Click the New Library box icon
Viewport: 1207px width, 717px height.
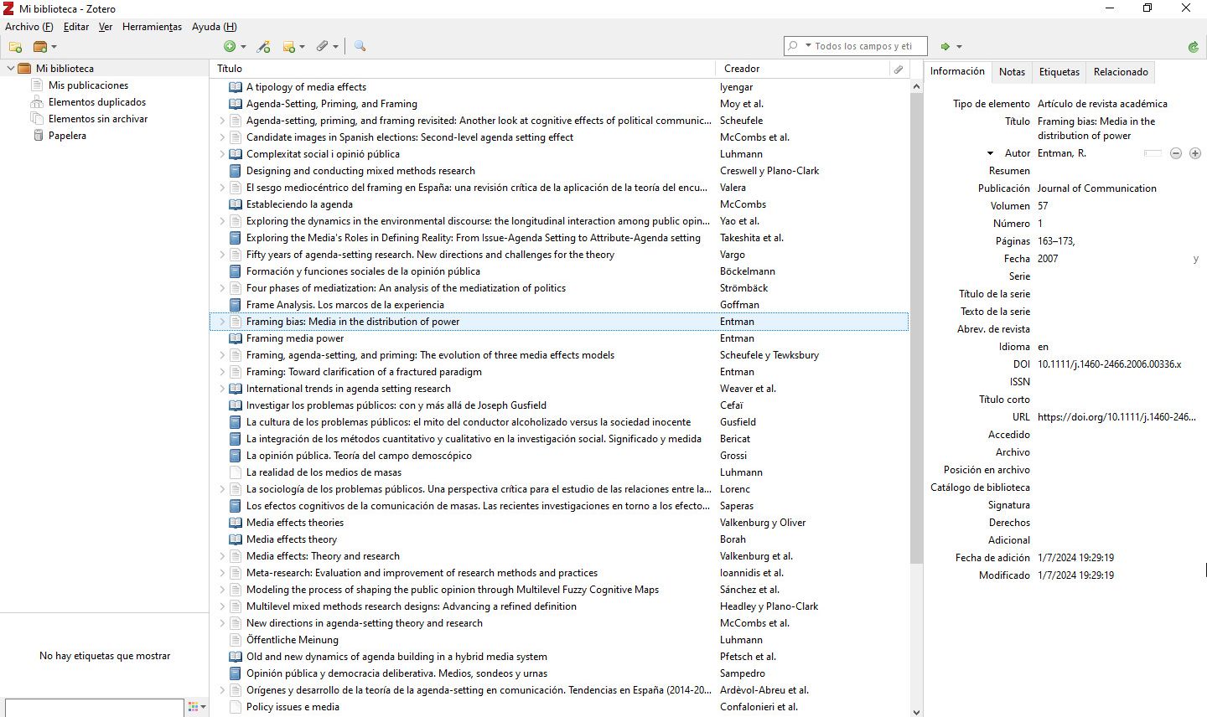(39, 47)
